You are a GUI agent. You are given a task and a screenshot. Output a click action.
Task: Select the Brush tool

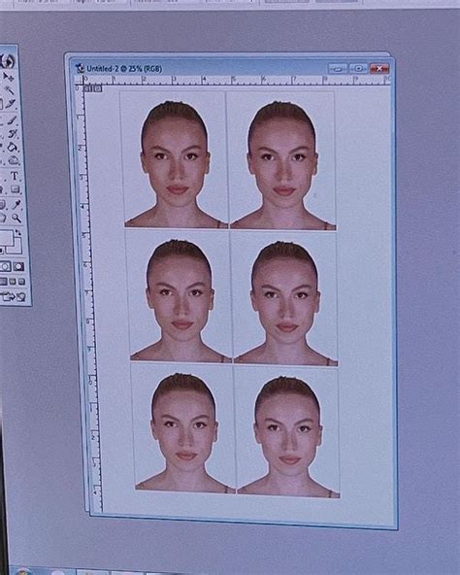click(12, 119)
